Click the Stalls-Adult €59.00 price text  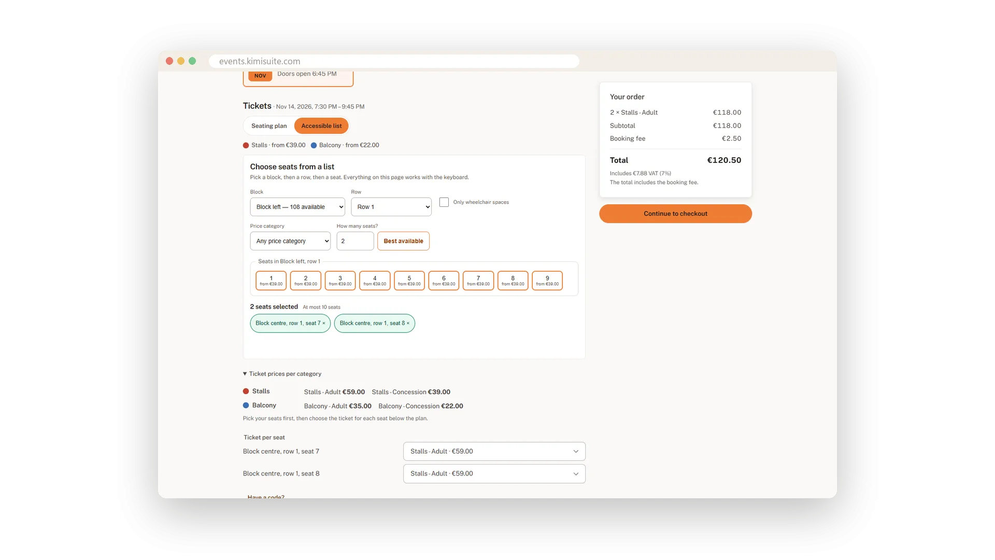click(334, 392)
